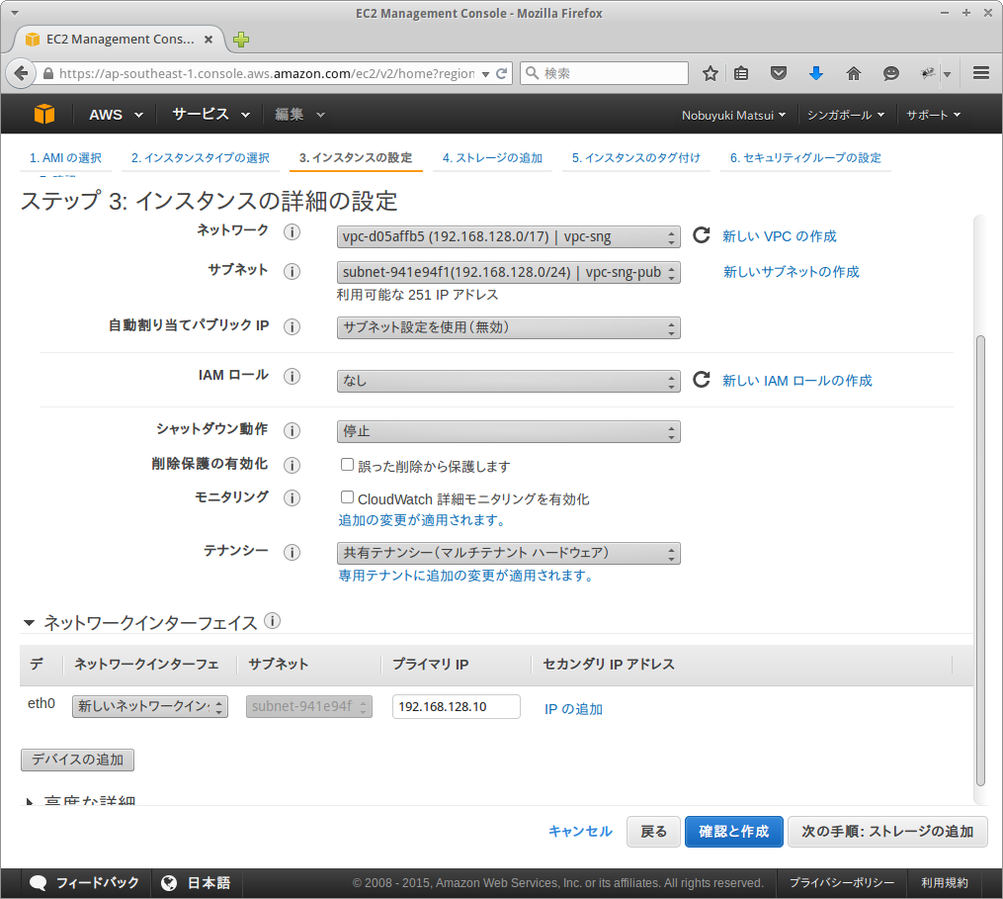
Task: Switch to the 4. ストレージの追加 step tab
Action: point(492,157)
